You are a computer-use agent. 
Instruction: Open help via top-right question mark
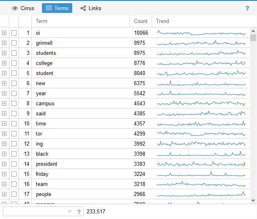(x=247, y=8)
